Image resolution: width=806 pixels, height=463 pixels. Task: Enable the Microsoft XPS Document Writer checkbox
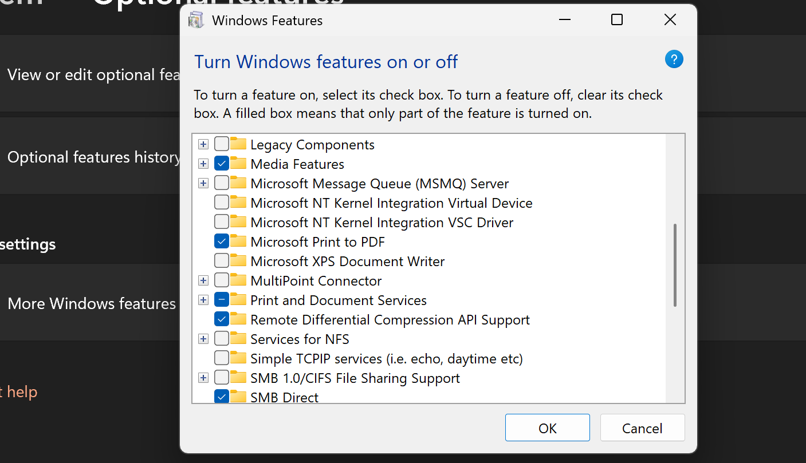point(221,262)
